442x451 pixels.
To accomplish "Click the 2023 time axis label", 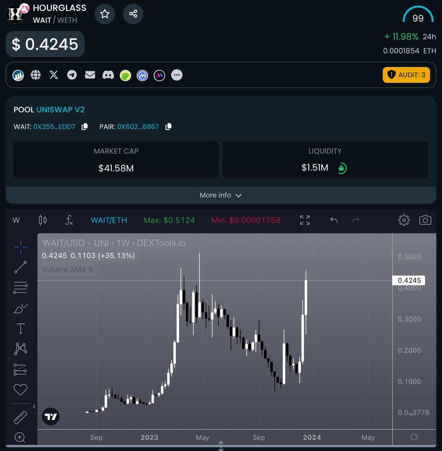I will tap(149, 437).
